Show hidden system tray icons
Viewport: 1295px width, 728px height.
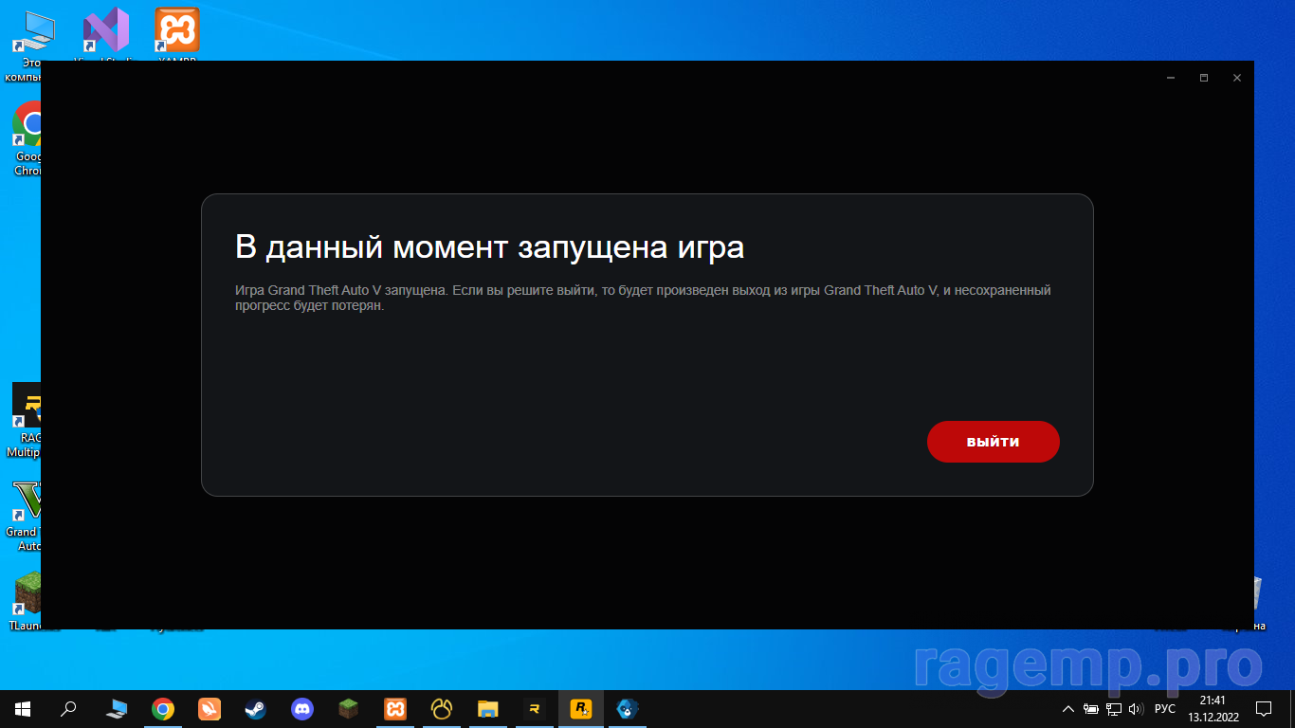tap(1068, 709)
